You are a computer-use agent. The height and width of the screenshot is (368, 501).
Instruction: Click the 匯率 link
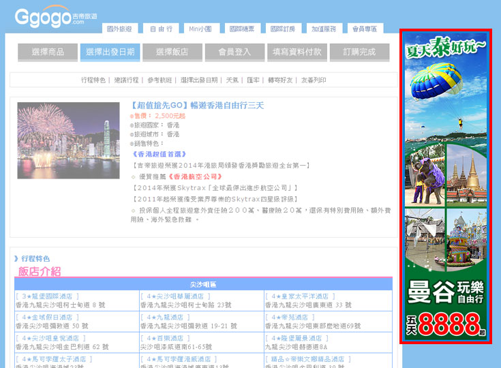[253, 80]
